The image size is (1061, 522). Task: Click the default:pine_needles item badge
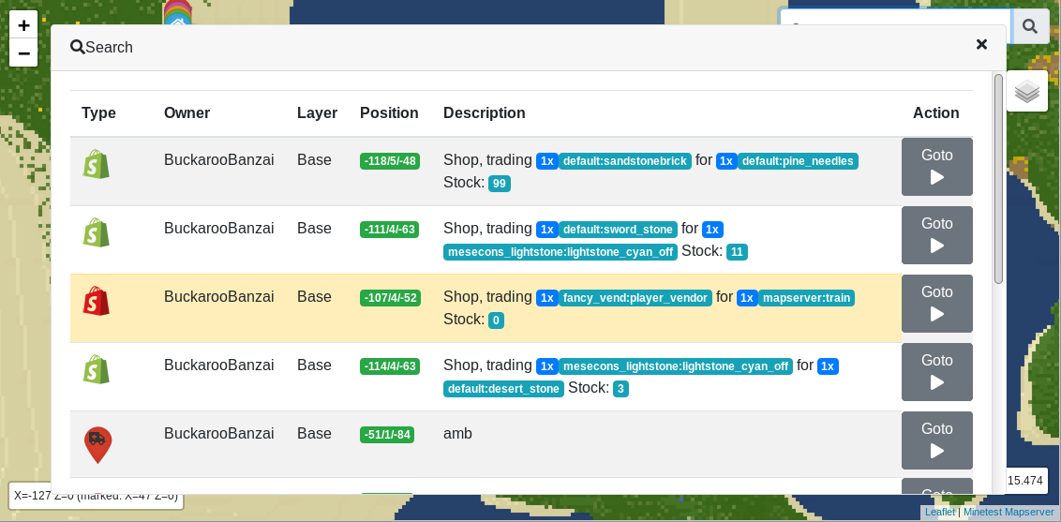798,161
